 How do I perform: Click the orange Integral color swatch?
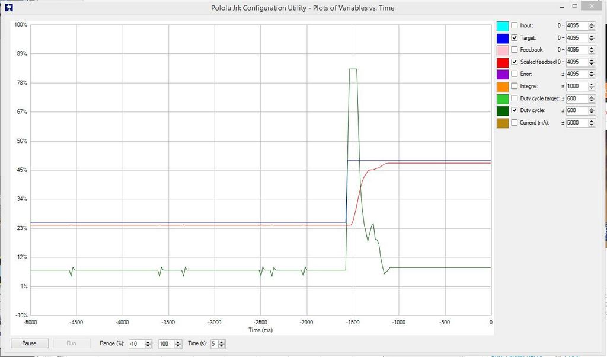(x=503, y=87)
